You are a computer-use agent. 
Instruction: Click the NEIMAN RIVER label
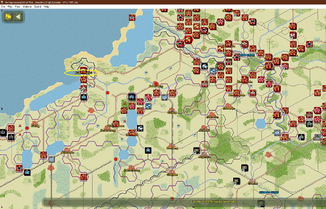[269, 192]
